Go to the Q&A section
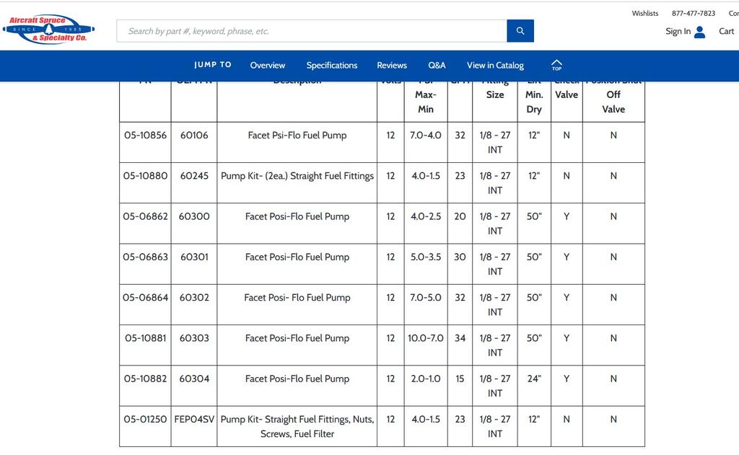 [x=437, y=66]
